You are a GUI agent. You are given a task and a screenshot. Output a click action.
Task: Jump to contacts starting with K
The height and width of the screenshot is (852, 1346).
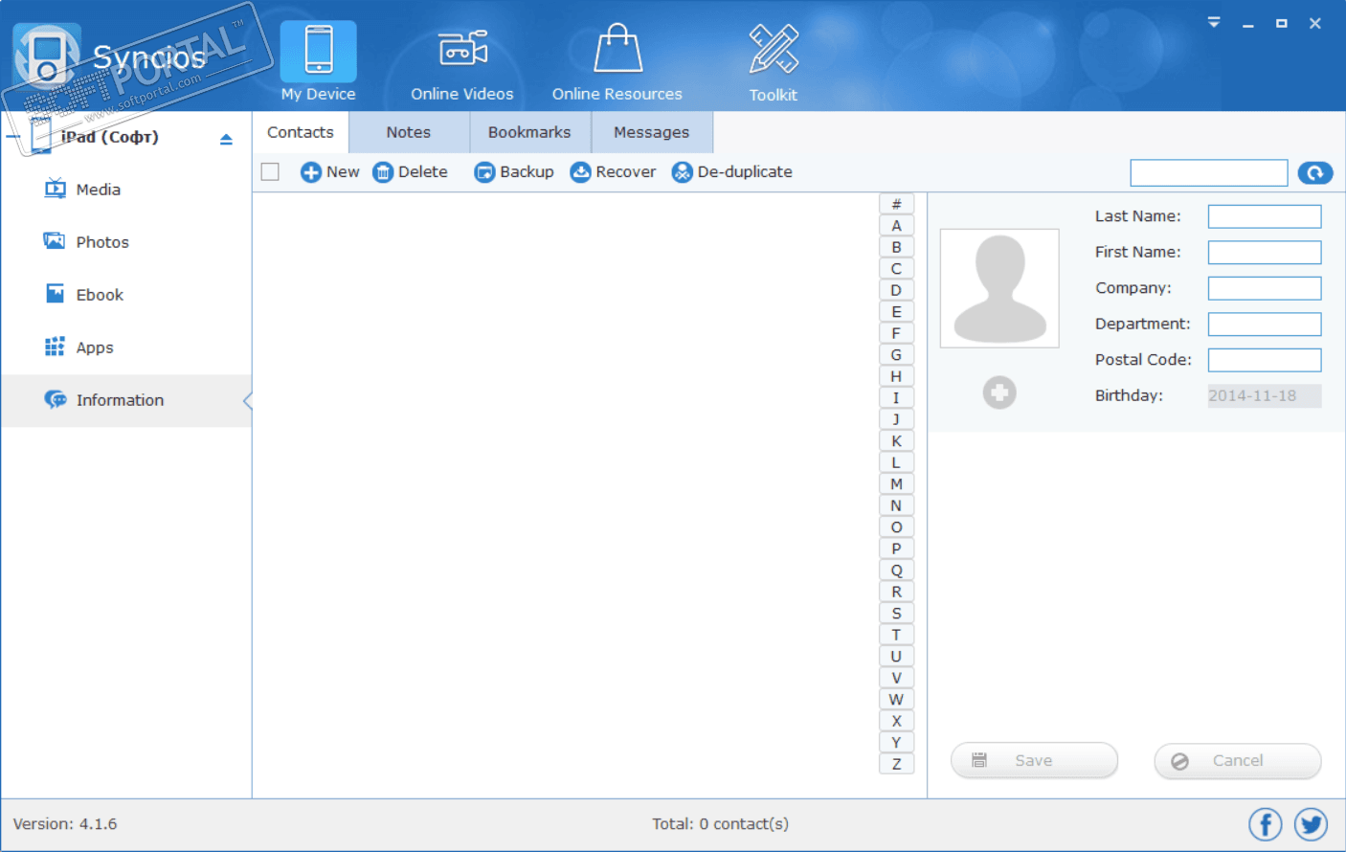point(896,441)
